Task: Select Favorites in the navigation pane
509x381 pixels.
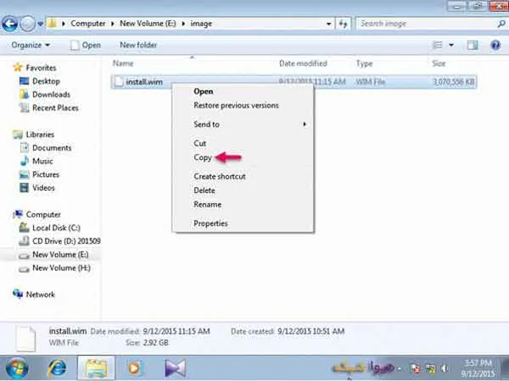Action: pyautogui.click(x=41, y=68)
